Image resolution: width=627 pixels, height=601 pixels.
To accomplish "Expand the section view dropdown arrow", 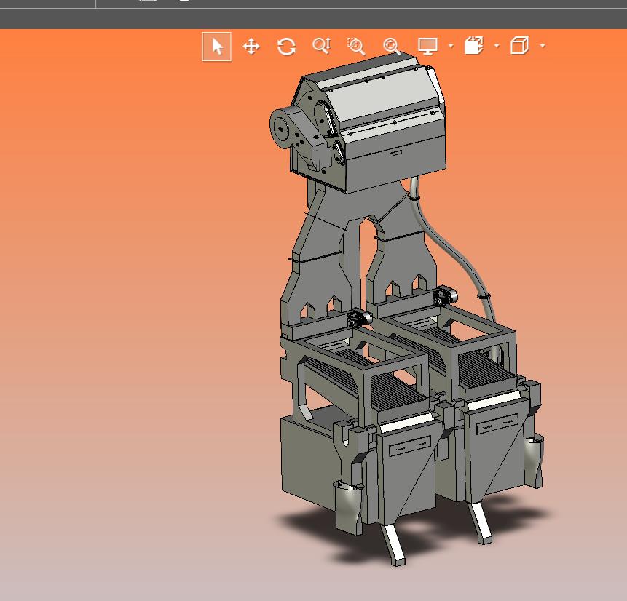I will (x=497, y=47).
